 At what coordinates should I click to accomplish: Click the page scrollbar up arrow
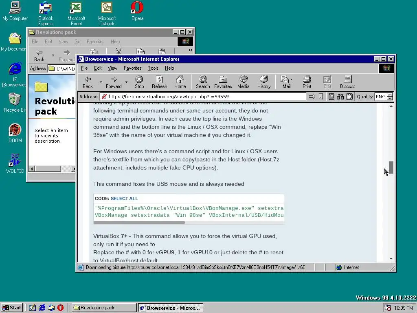click(x=391, y=106)
